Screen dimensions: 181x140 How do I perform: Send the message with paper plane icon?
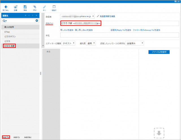(16, 7)
